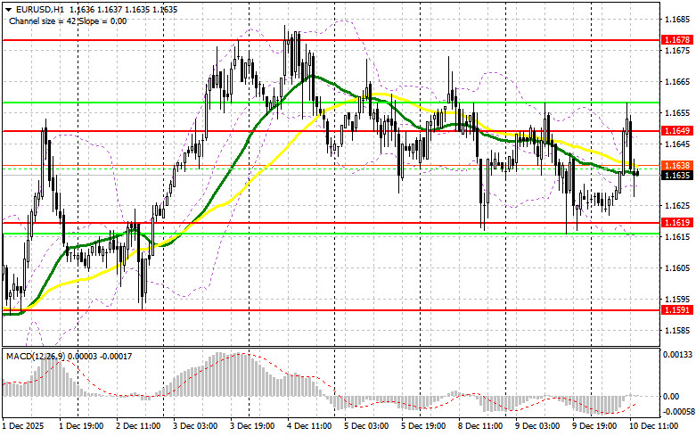The image size is (696, 436).
Task: Click the 3 Dec 19:00 time label
Action: click(x=252, y=426)
